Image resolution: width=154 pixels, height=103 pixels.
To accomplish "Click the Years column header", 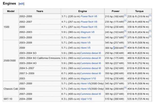I will coord(40,11).
